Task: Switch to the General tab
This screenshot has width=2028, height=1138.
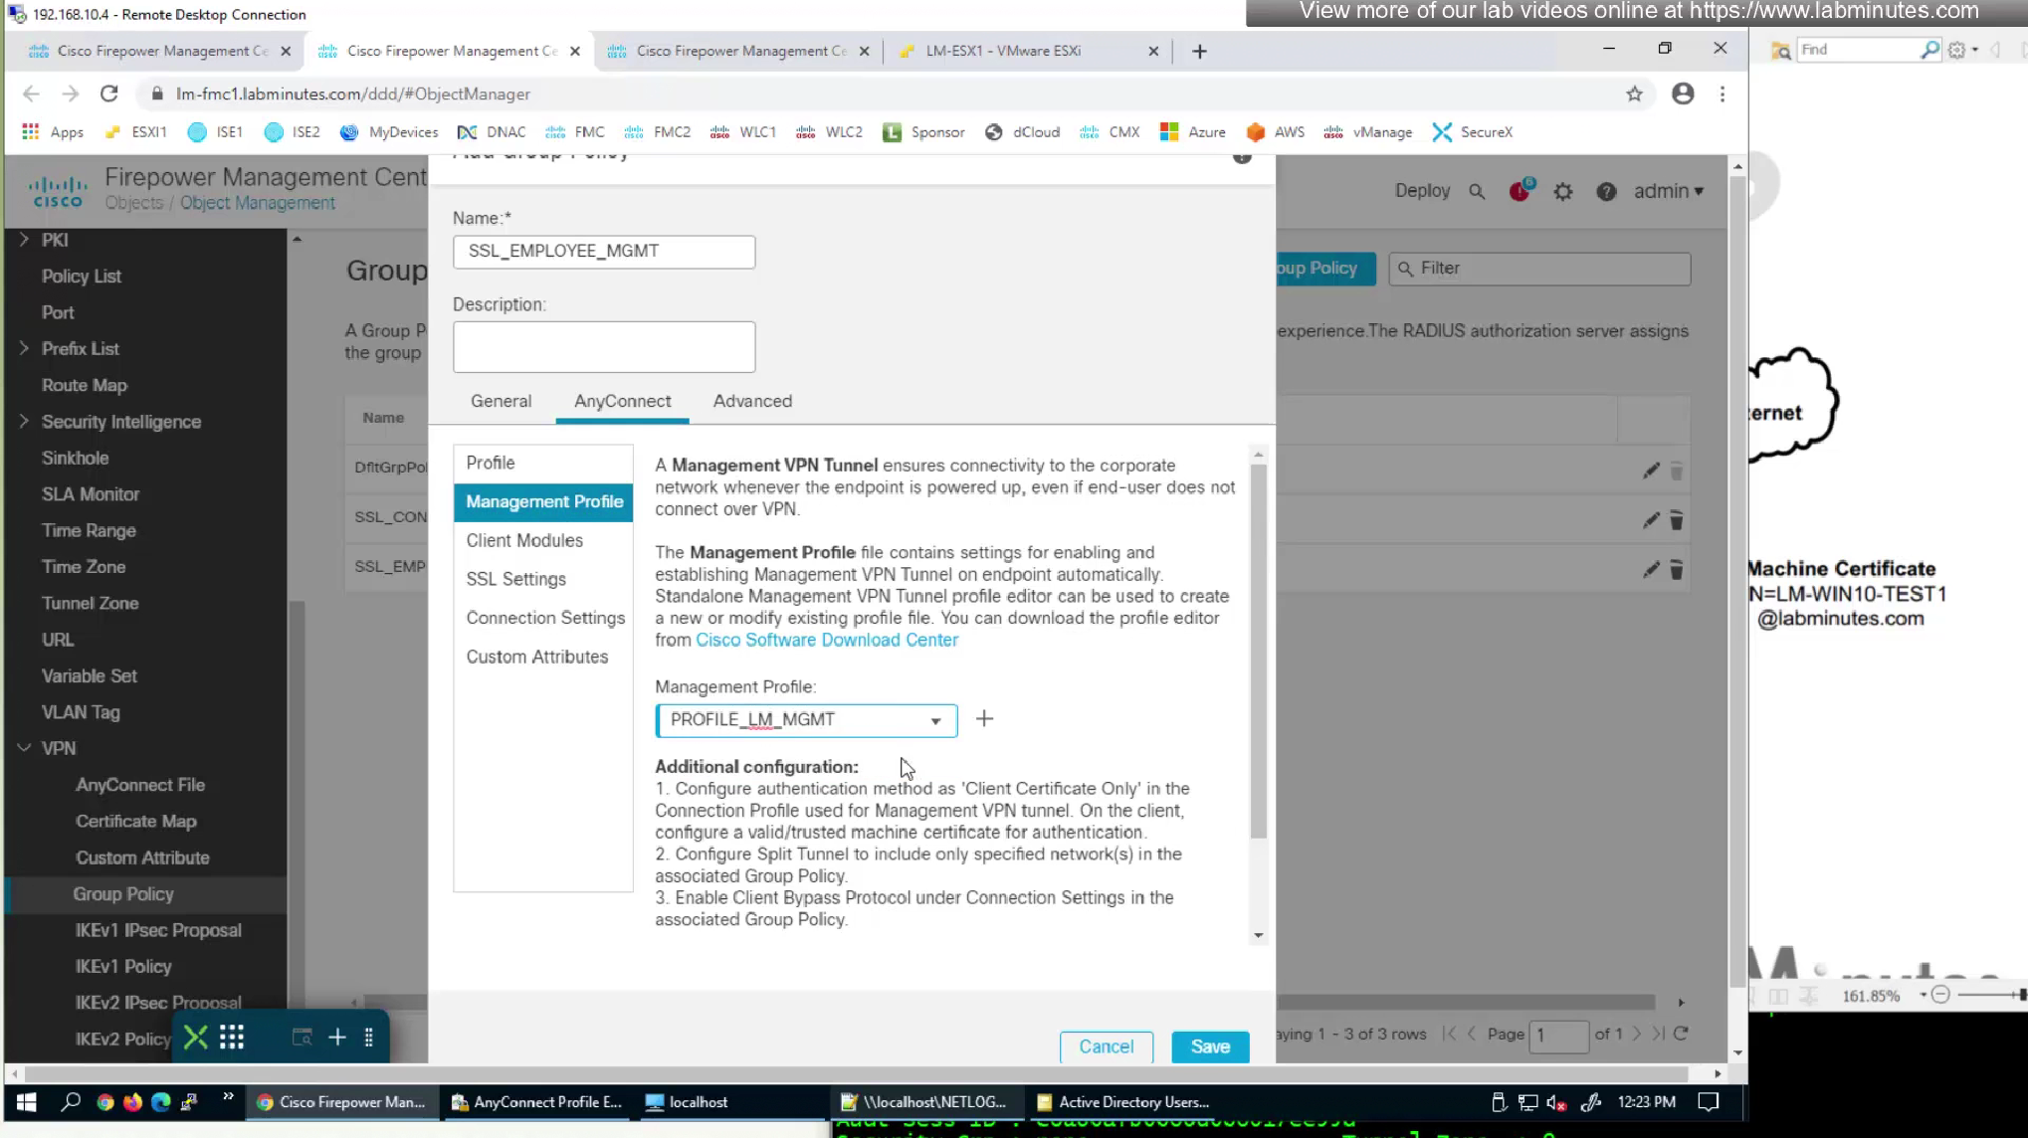Action: [x=501, y=401]
